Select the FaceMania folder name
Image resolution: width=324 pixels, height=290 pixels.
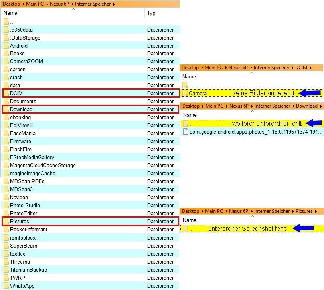point(23,133)
